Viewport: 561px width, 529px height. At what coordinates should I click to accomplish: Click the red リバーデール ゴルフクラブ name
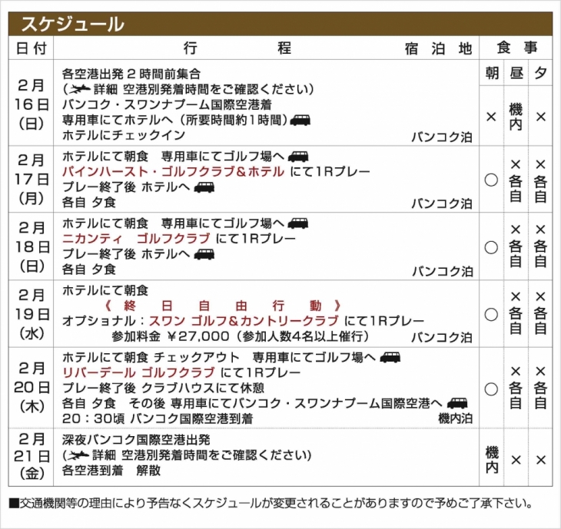[138, 373]
